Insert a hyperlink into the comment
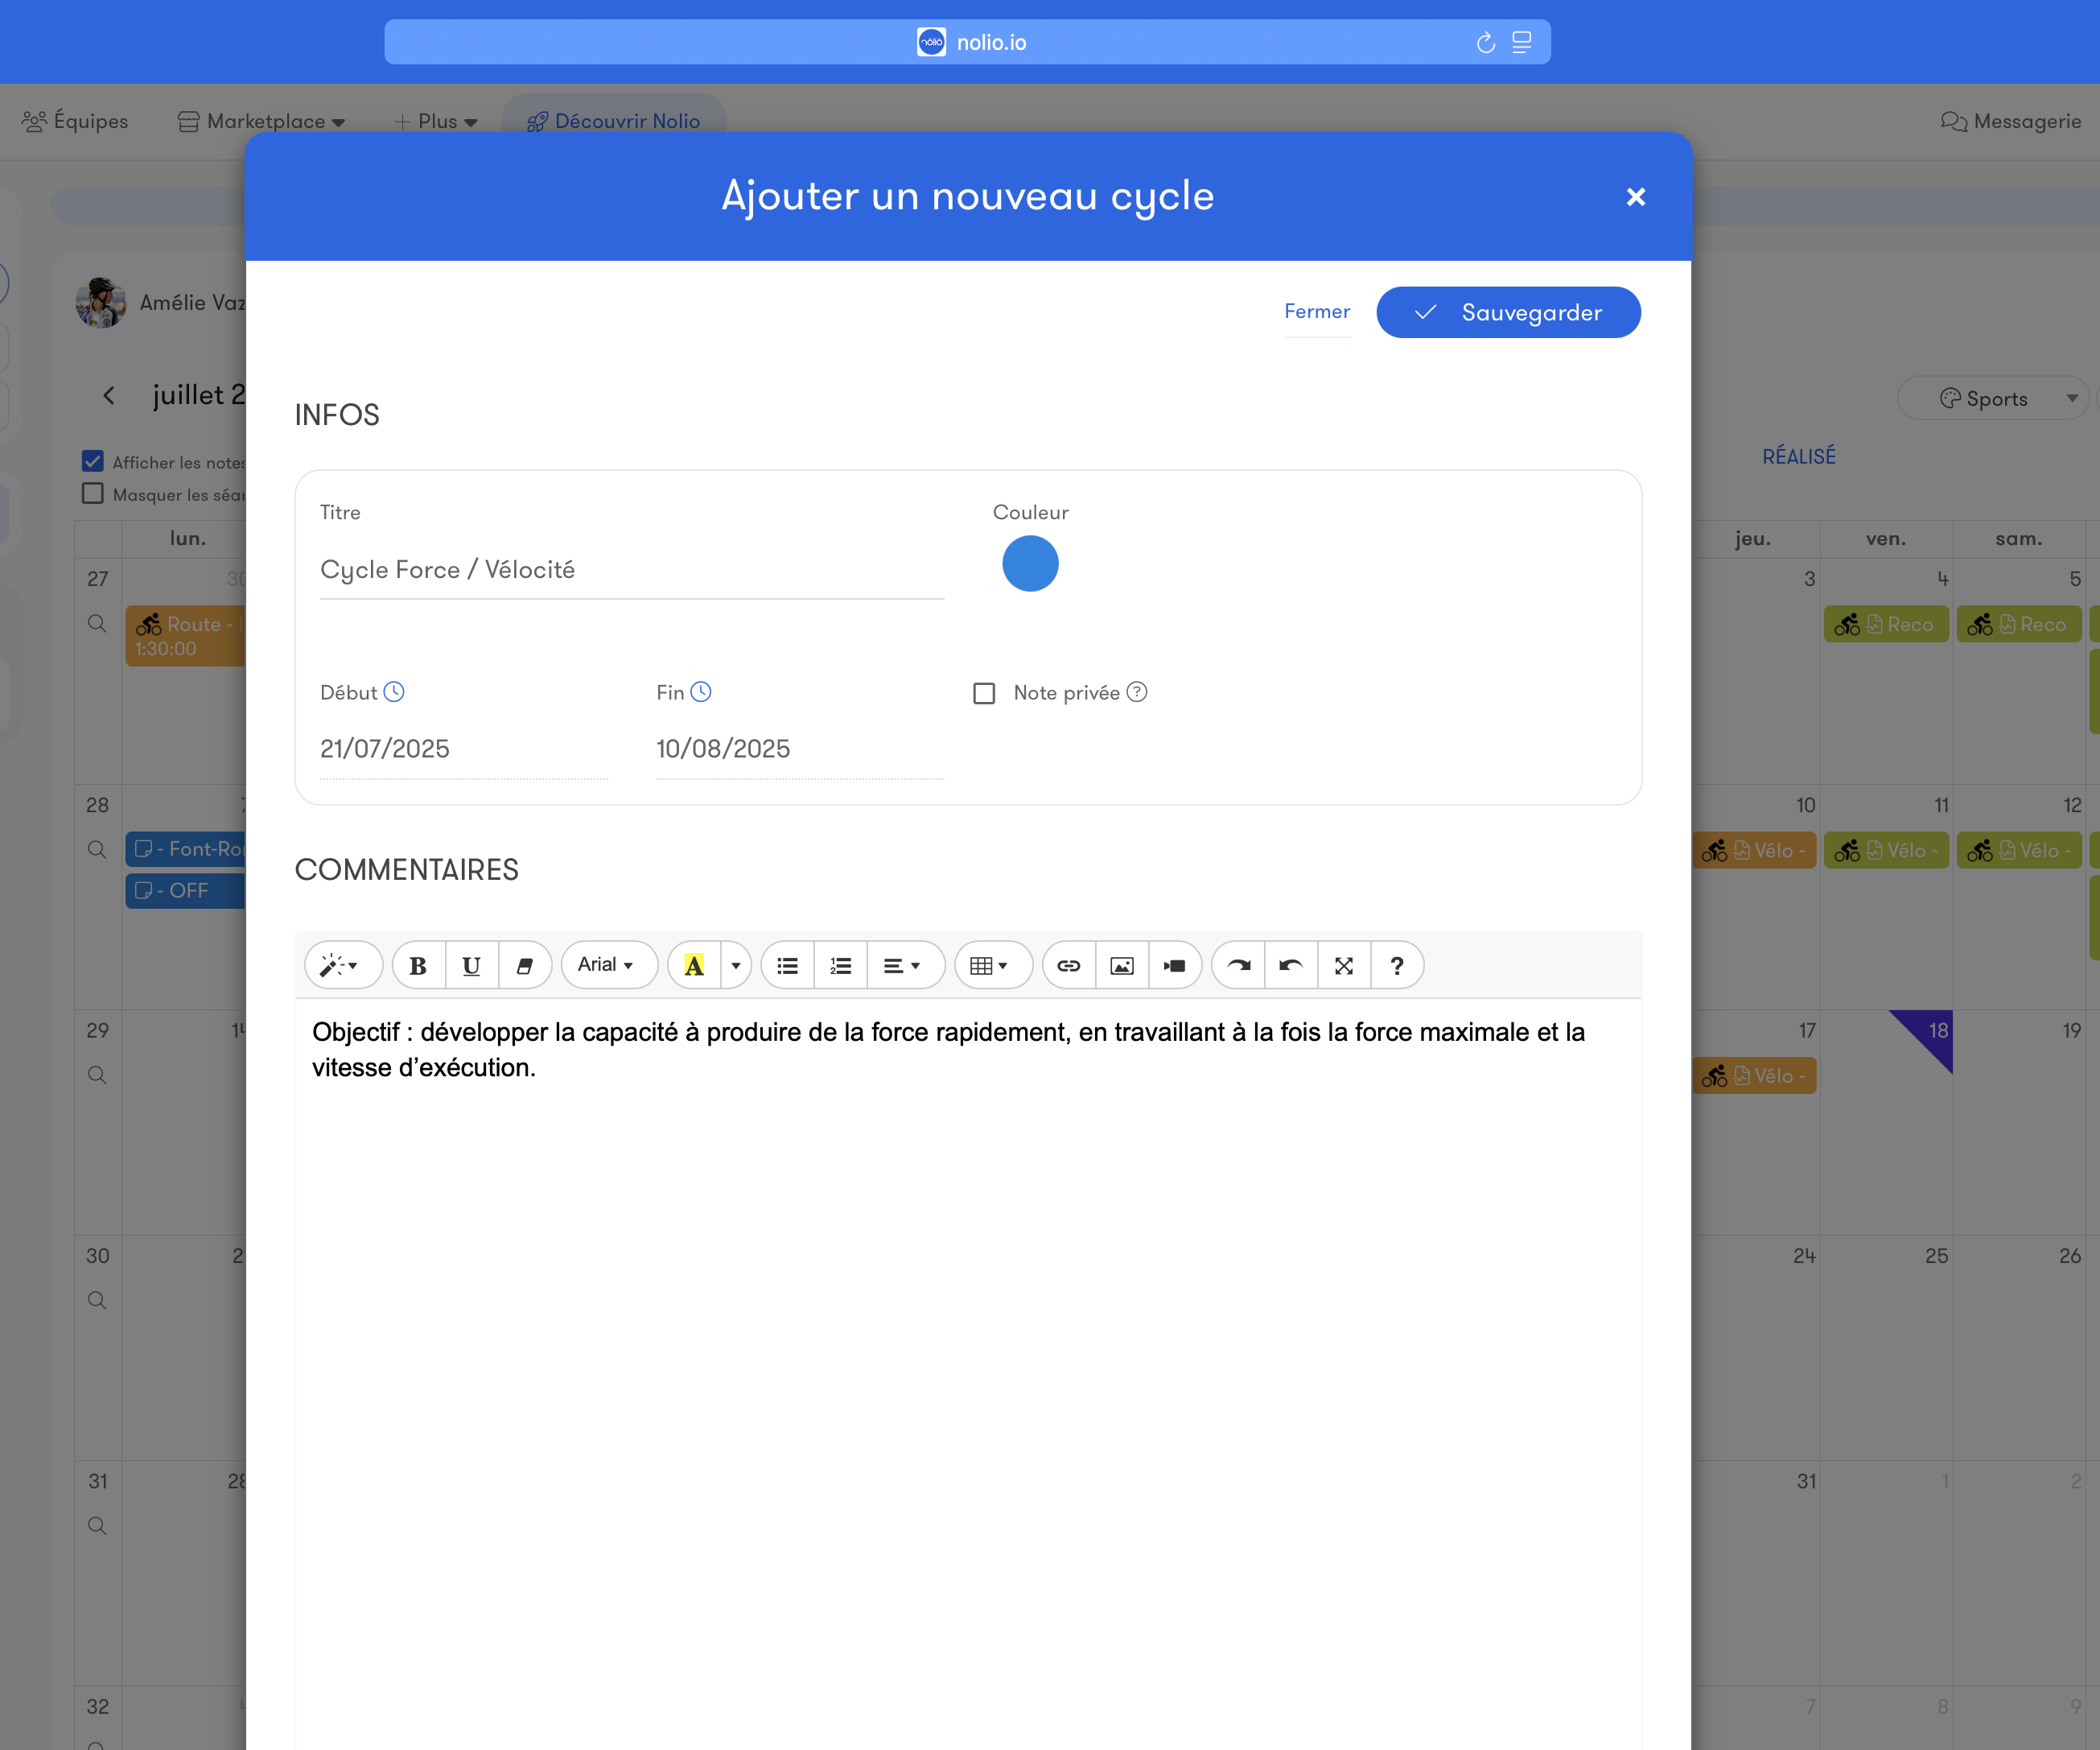The image size is (2100, 1750). (1069, 964)
